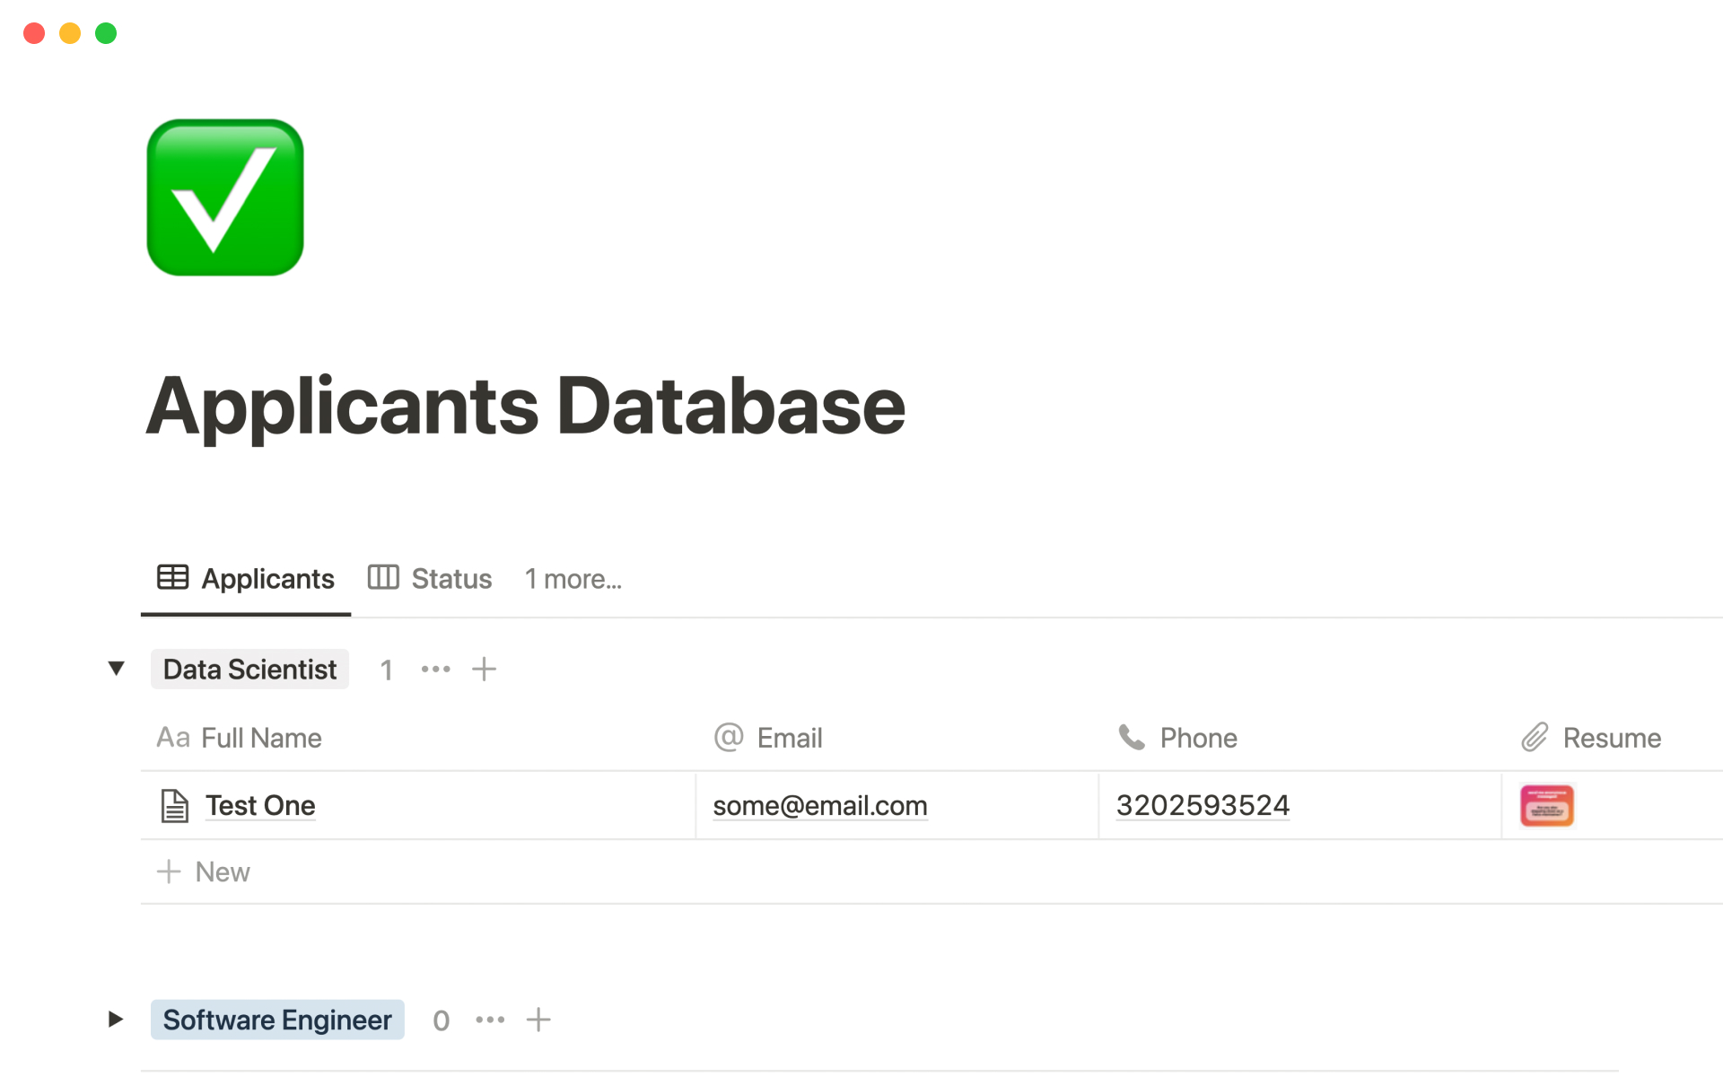Open the Test One applicant entry
Viewport: 1723px width, 1077px height.
(x=260, y=805)
